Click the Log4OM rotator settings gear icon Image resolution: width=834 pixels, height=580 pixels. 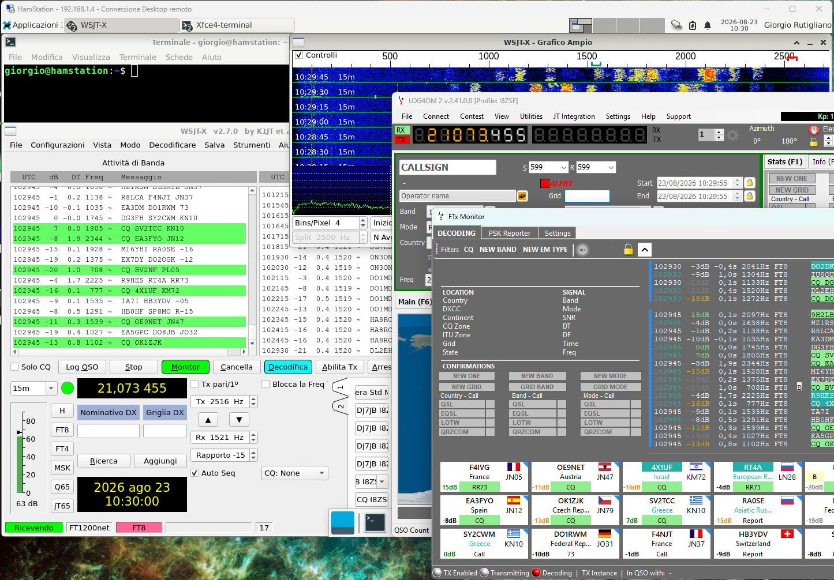pos(733,135)
